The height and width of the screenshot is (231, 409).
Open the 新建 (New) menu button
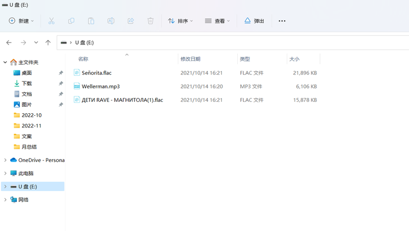click(x=21, y=21)
